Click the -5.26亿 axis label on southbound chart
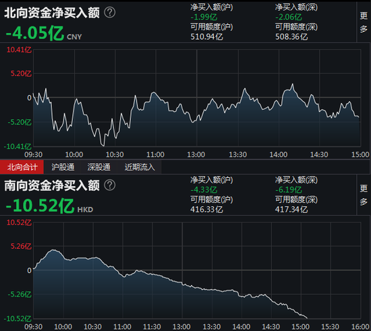 pyautogui.click(x=20, y=294)
